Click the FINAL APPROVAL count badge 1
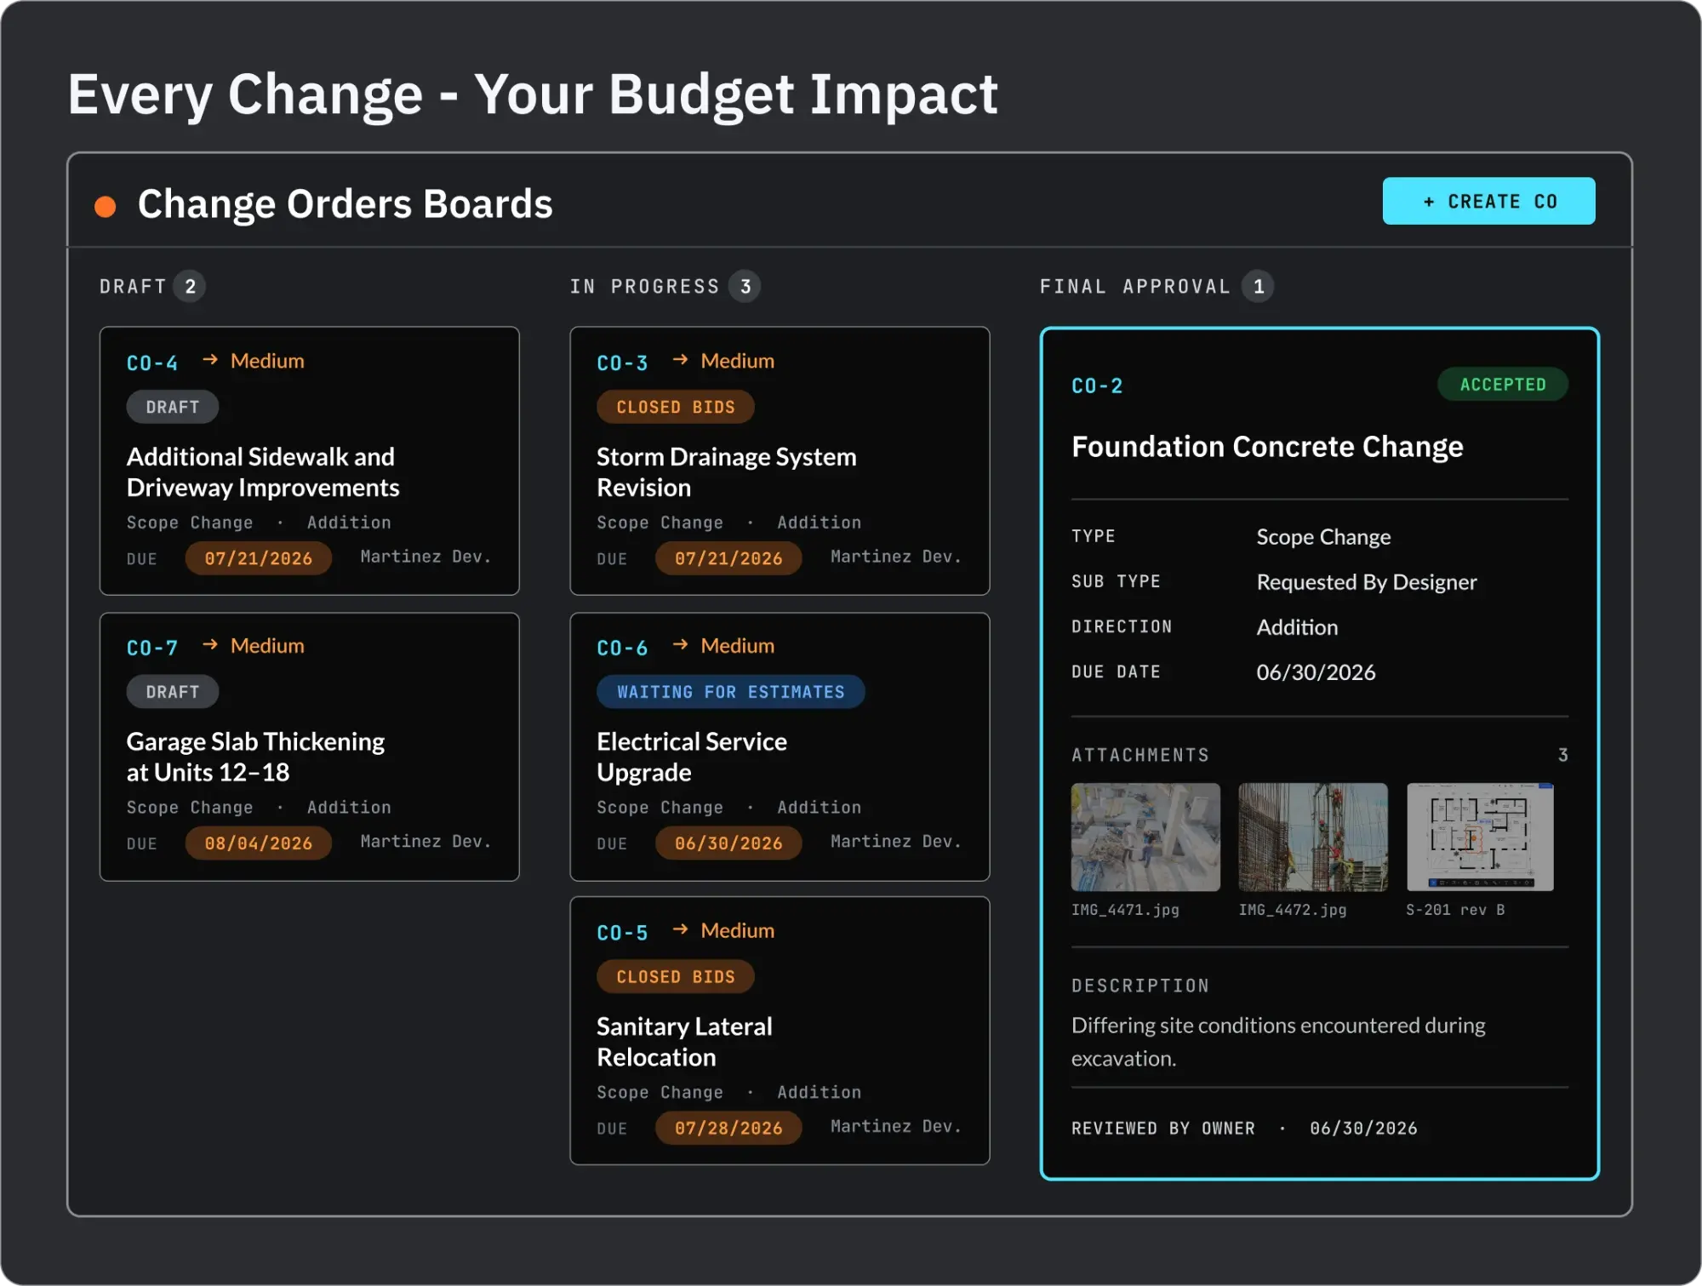 tap(1259, 287)
